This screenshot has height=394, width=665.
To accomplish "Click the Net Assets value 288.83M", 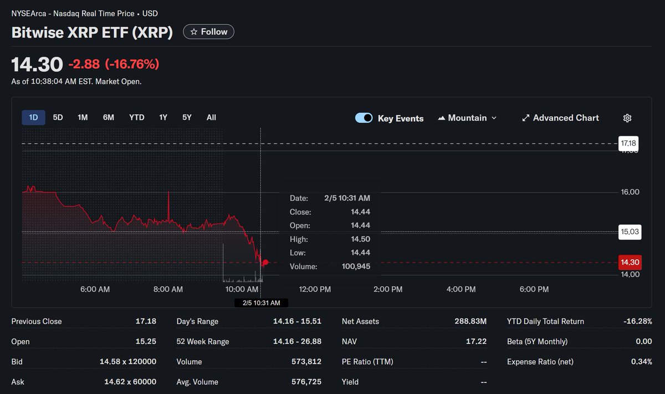I will pos(470,321).
